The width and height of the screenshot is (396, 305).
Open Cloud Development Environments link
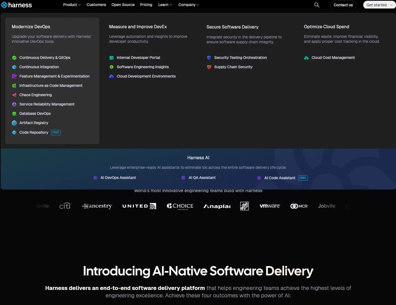(x=146, y=76)
